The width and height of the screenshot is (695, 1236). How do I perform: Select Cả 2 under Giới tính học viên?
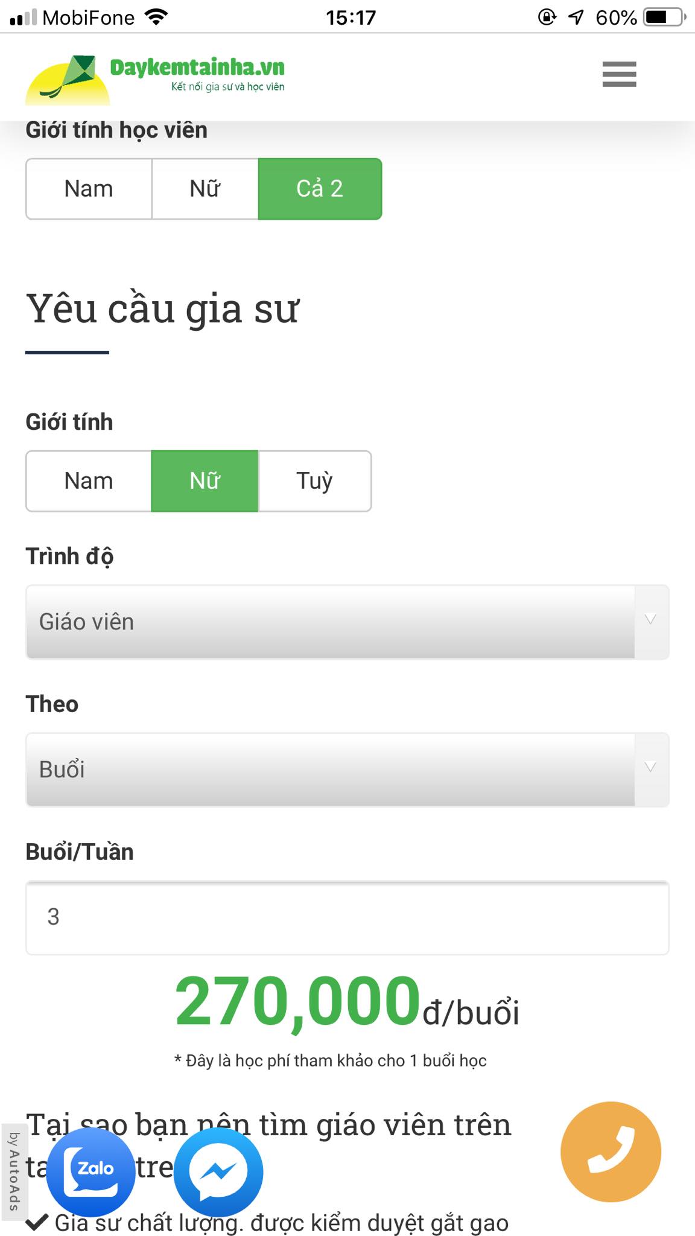tap(320, 188)
